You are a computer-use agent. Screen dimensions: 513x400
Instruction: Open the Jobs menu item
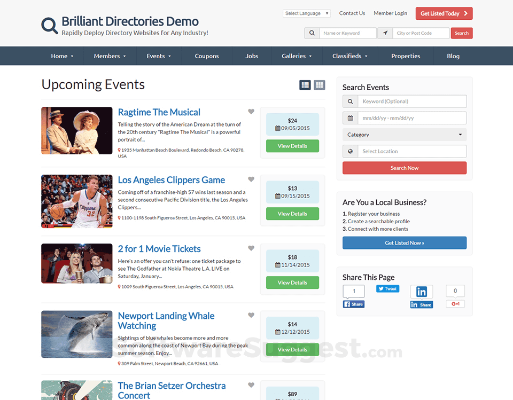tap(251, 56)
